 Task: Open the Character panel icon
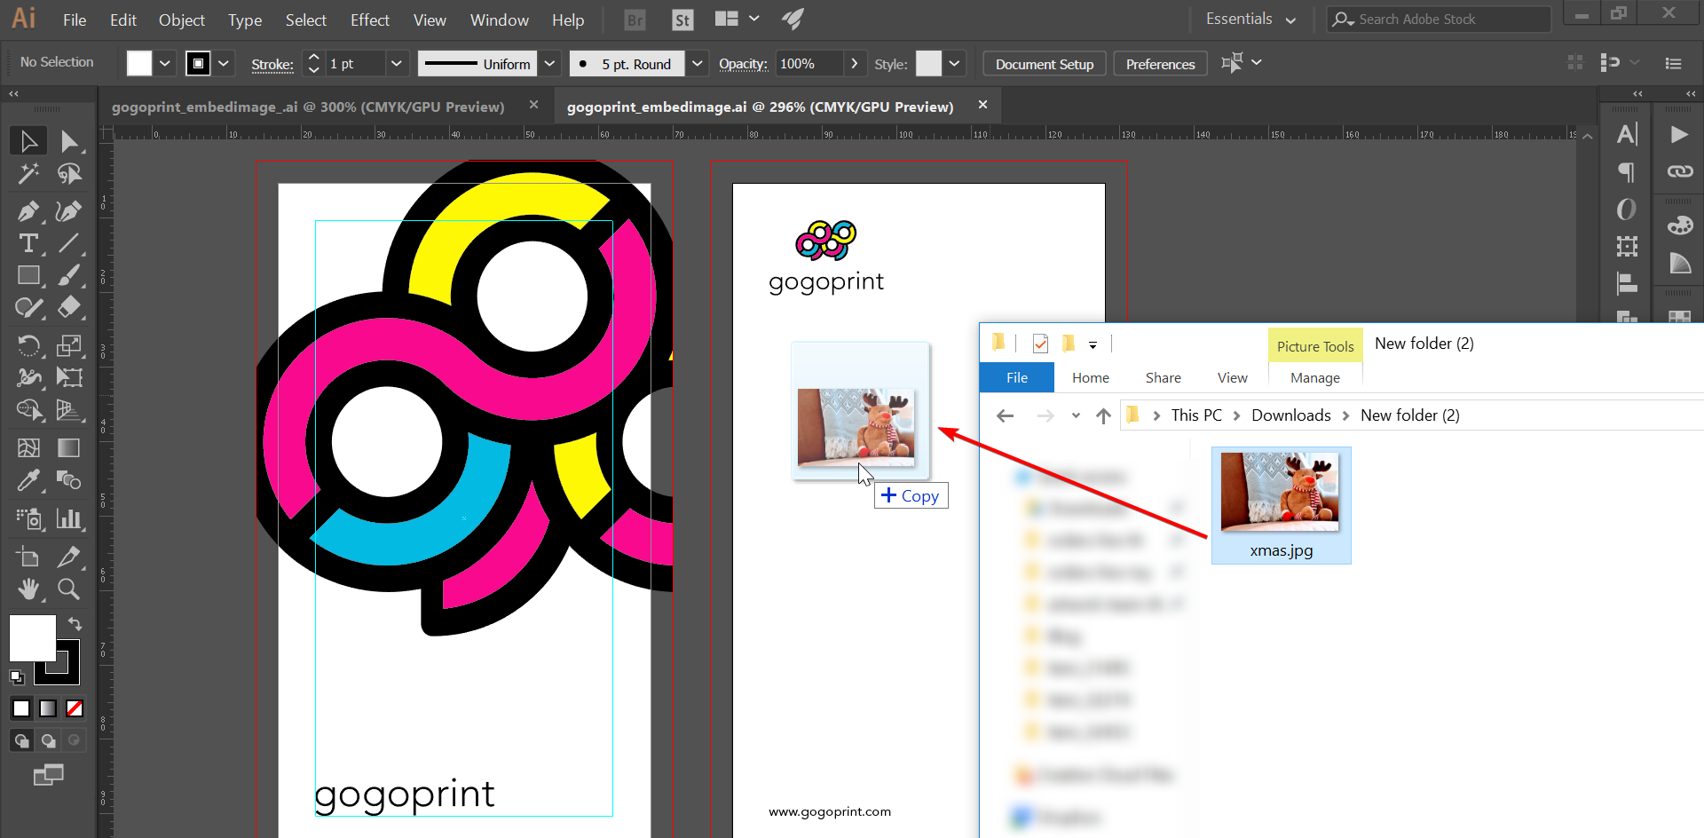click(x=1628, y=134)
